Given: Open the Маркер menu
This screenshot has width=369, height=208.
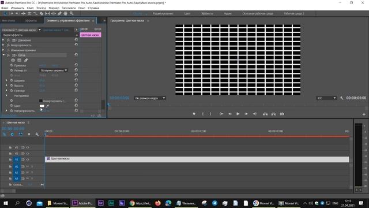Looking at the screenshot, I should click(54, 8).
